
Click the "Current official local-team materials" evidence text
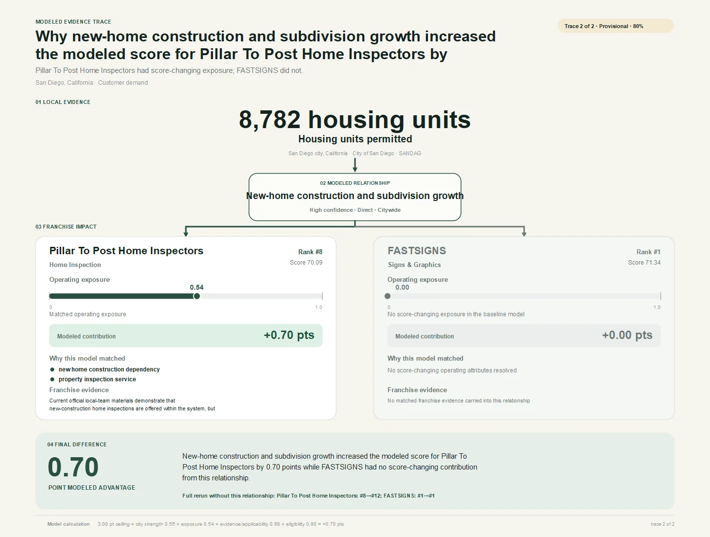point(132,404)
